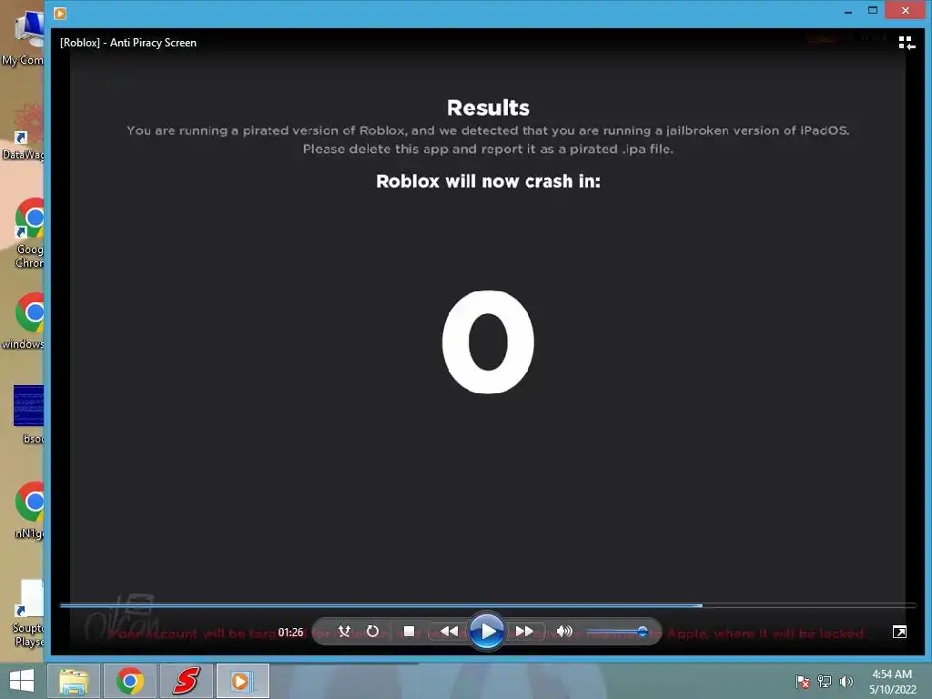Select DataWag desktop shortcut
The image size is (932, 699).
(x=23, y=131)
